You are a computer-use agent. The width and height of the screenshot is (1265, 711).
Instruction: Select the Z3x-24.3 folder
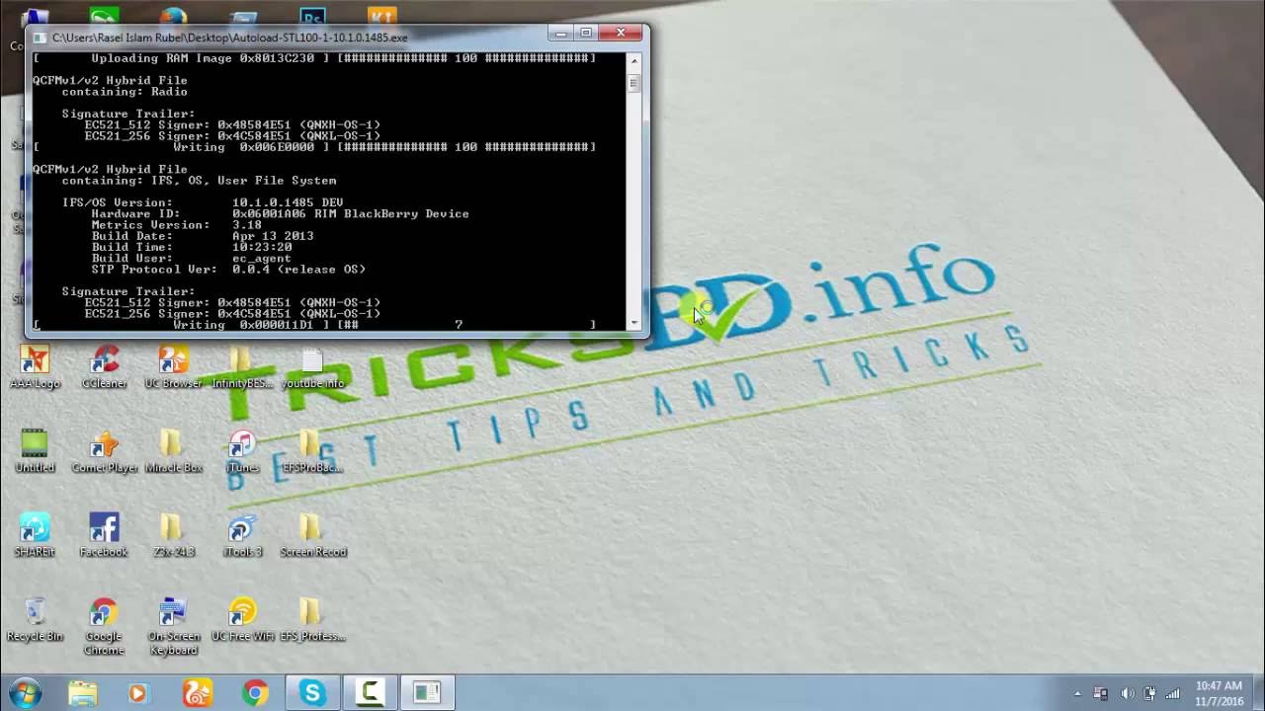173,534
